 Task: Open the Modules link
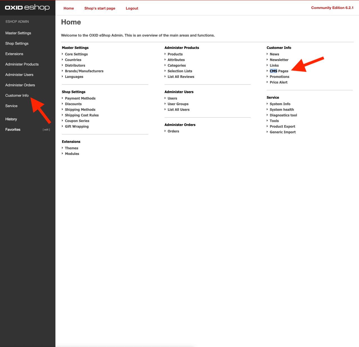tap(72, 154)
